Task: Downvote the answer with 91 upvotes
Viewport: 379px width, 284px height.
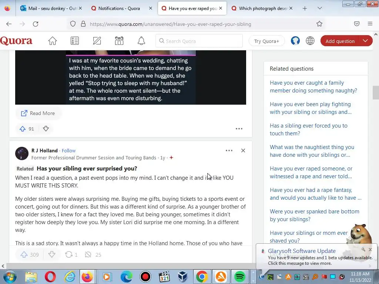Action: (x=46, y=129)
